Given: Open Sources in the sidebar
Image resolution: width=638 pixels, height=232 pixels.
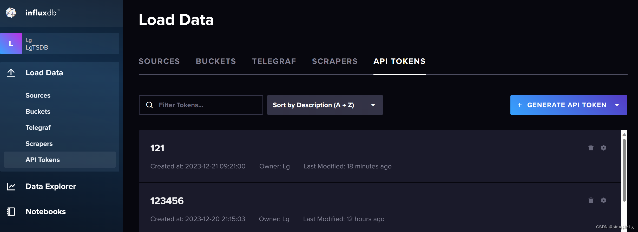Looking at the screenshot, I should [38, 95].
